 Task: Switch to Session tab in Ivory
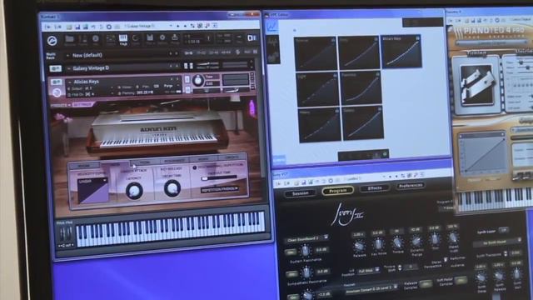pos(300,193)
